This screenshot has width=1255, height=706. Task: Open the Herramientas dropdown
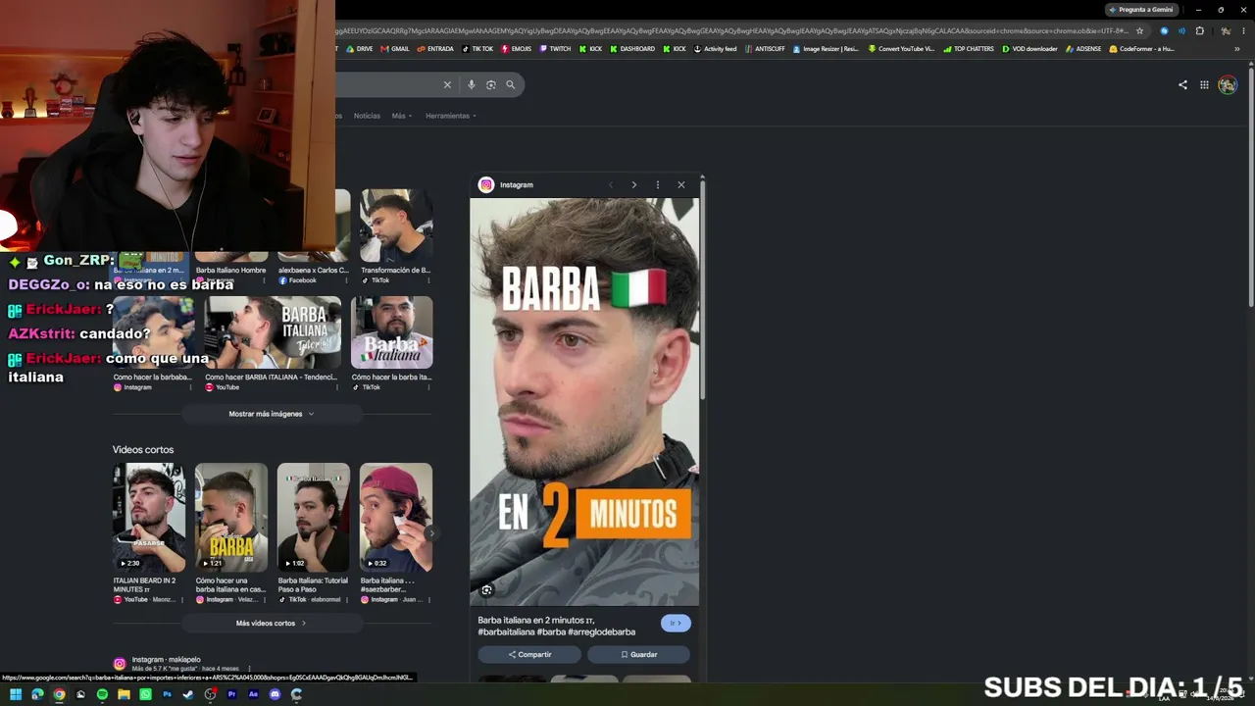(450, 116)
